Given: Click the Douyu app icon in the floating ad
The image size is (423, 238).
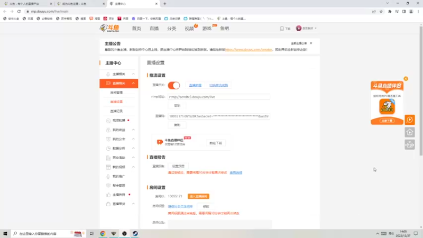Looking at the screenshot, I should [x=387, y=106].
